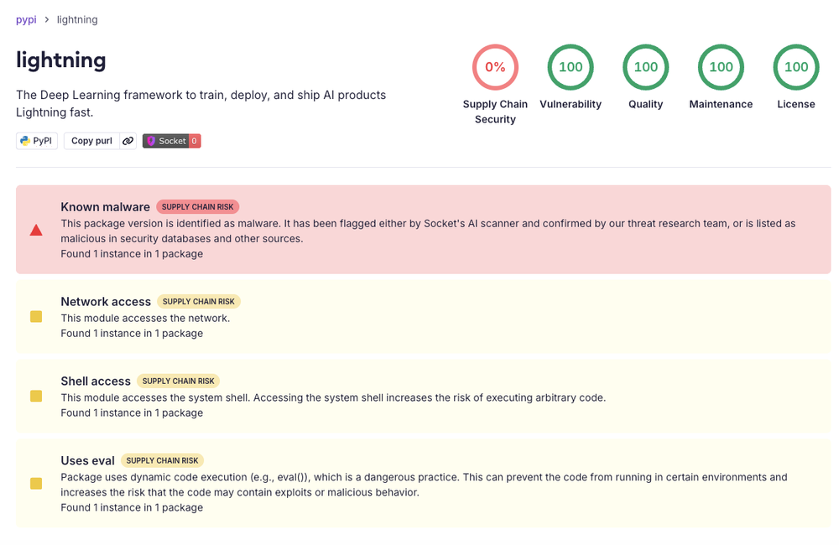Click the yellow square icon beside Network access
This screenshot has width=839, height=545.
point(36,317)
